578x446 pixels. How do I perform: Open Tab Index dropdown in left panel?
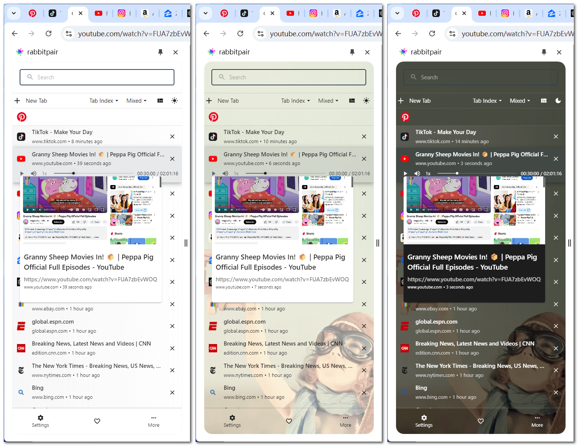(104, 101)
